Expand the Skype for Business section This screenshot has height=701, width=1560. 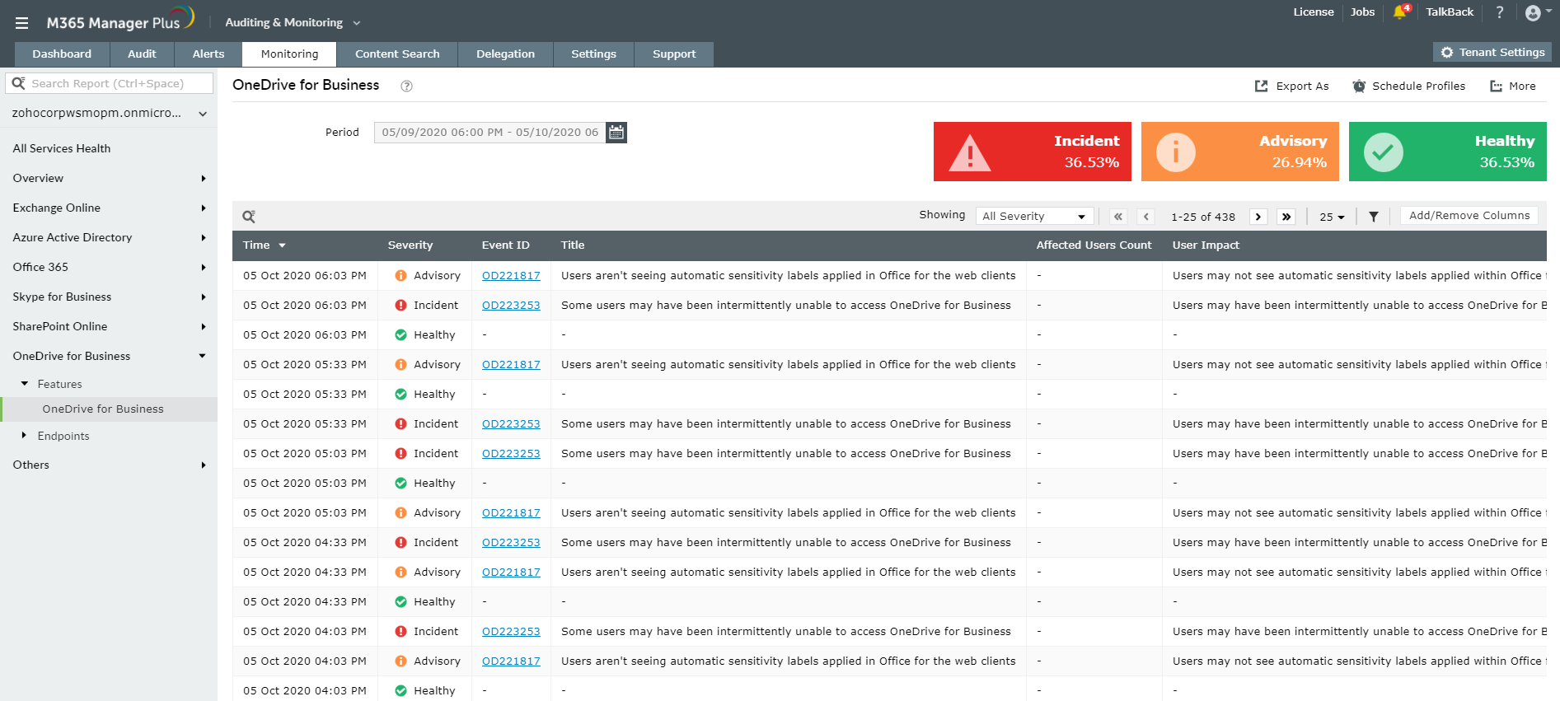pos(109,297)
